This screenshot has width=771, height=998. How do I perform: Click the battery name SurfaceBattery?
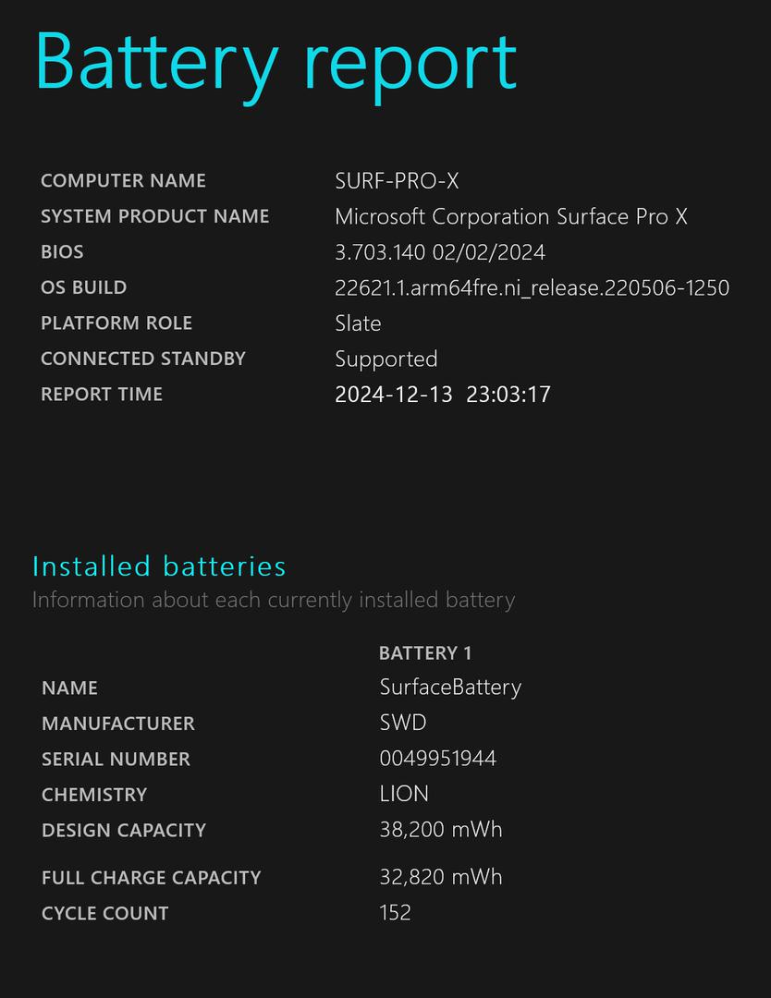[x=450, y=688]
